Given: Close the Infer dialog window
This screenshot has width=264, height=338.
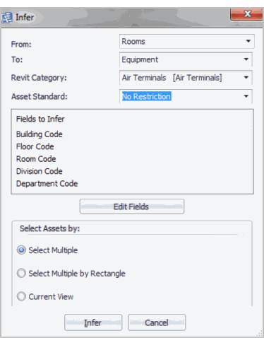Looking at the screenshot, I should pyautogui.click(x=246, y=14).
